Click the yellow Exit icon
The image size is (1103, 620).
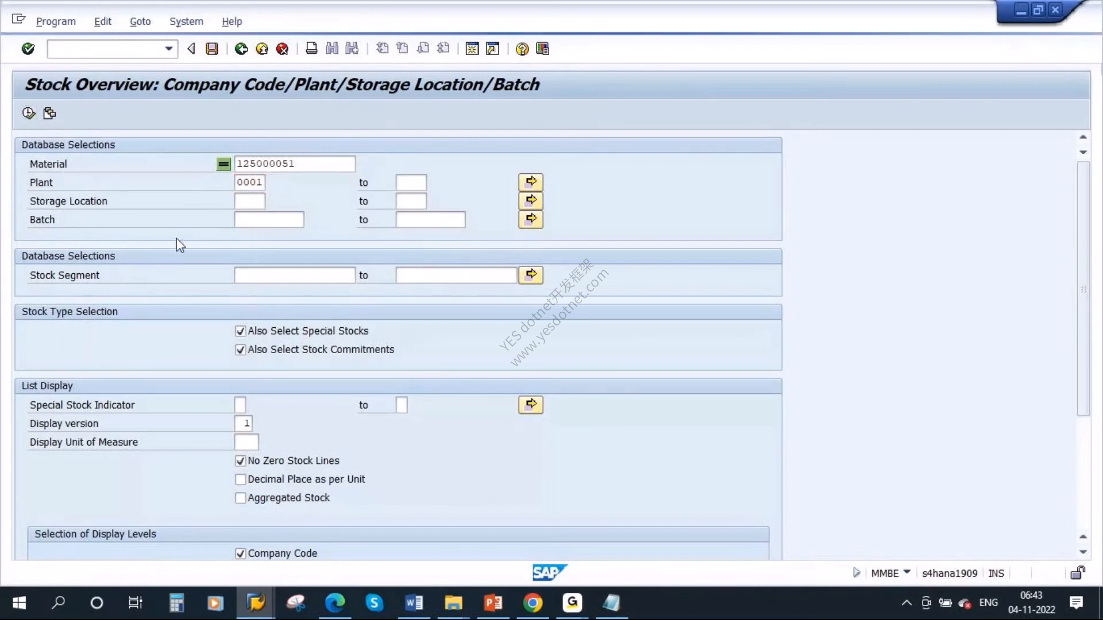click(262, 49)
